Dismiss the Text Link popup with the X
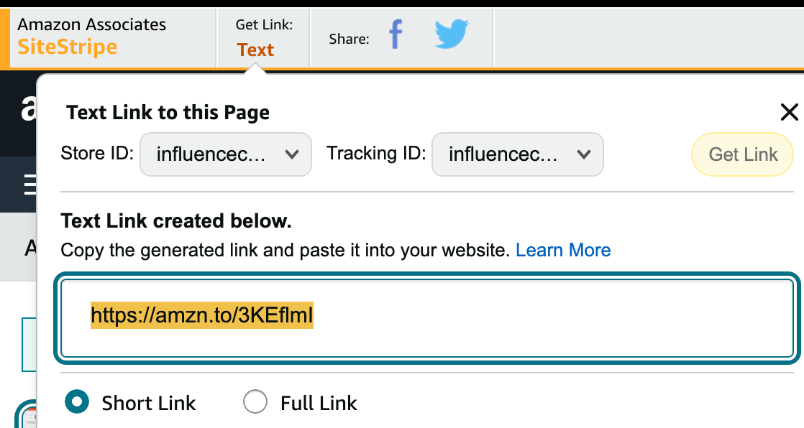This screenshot has width=804, height=428. point(789,112)
